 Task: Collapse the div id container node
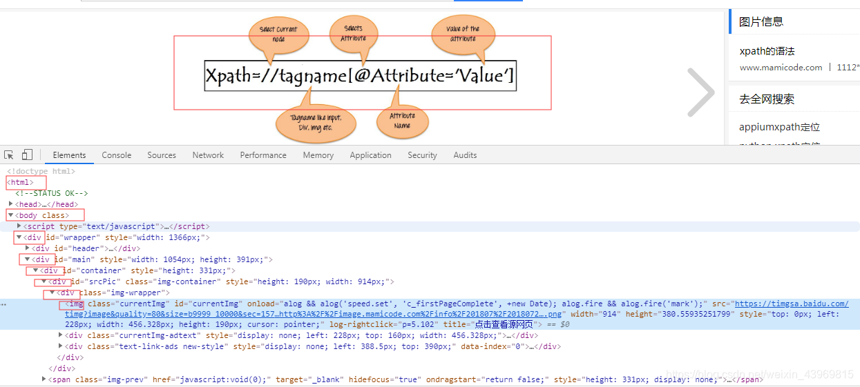click(x=35, y=270)
